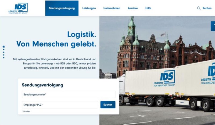This screenshot has width=215, height=125.
Task: Jump to the second slide indicator dot
Action: (4, 50)
